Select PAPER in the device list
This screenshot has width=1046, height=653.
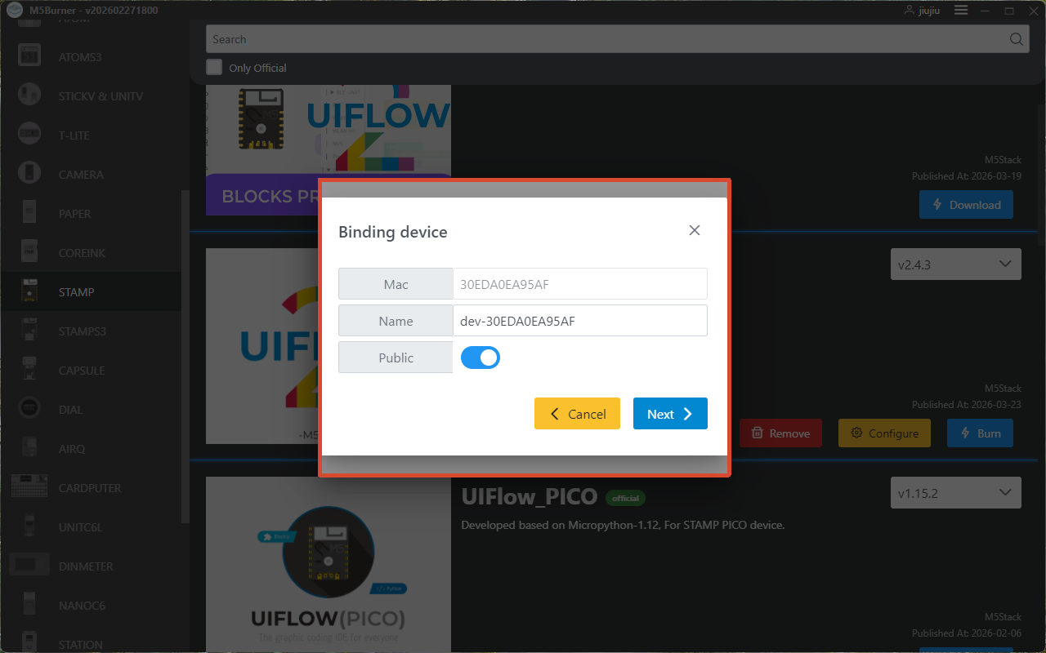(75, 214)
